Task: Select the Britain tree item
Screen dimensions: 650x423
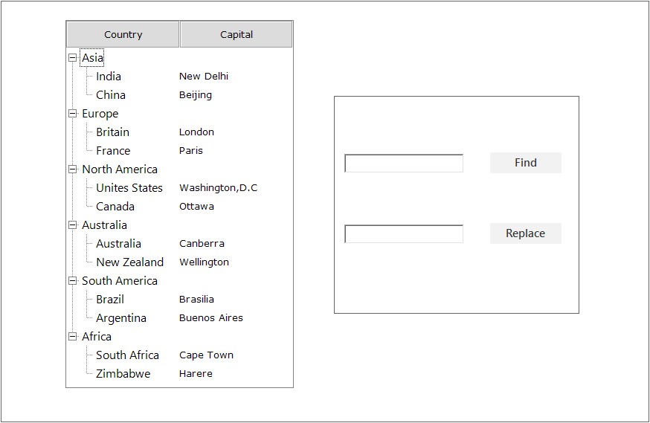Action: point(112,132)
